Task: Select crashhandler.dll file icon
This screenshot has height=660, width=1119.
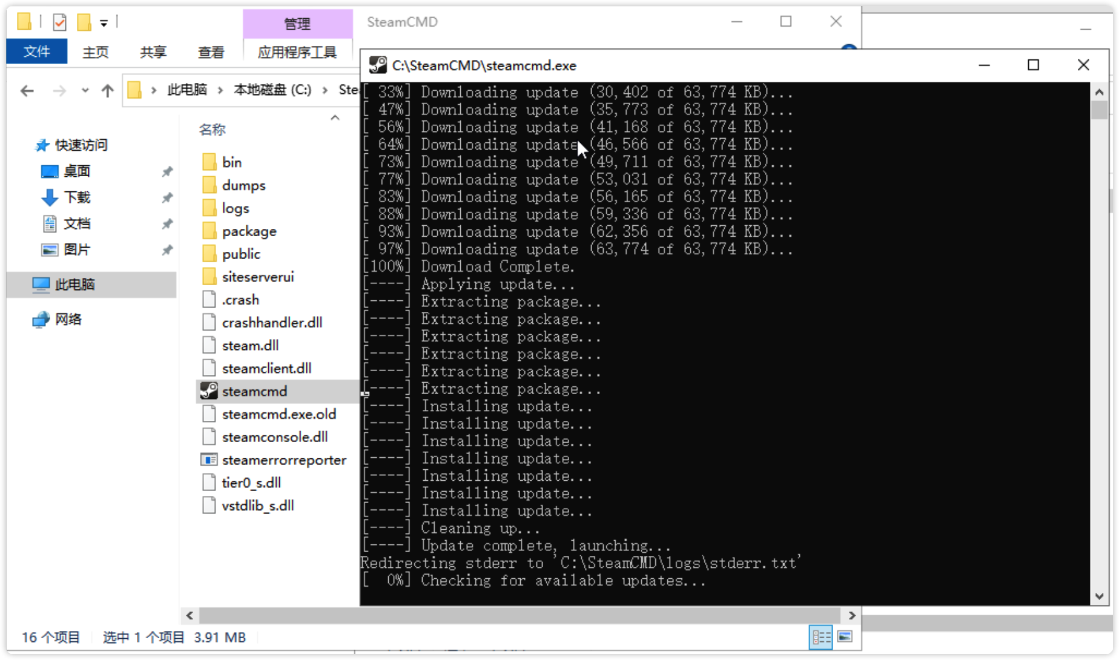Action: [x=209, y=323]
